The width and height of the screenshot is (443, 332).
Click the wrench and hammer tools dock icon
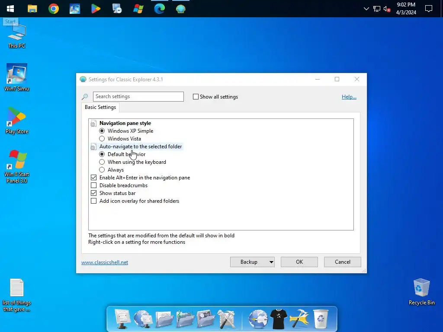pos(226,319)
